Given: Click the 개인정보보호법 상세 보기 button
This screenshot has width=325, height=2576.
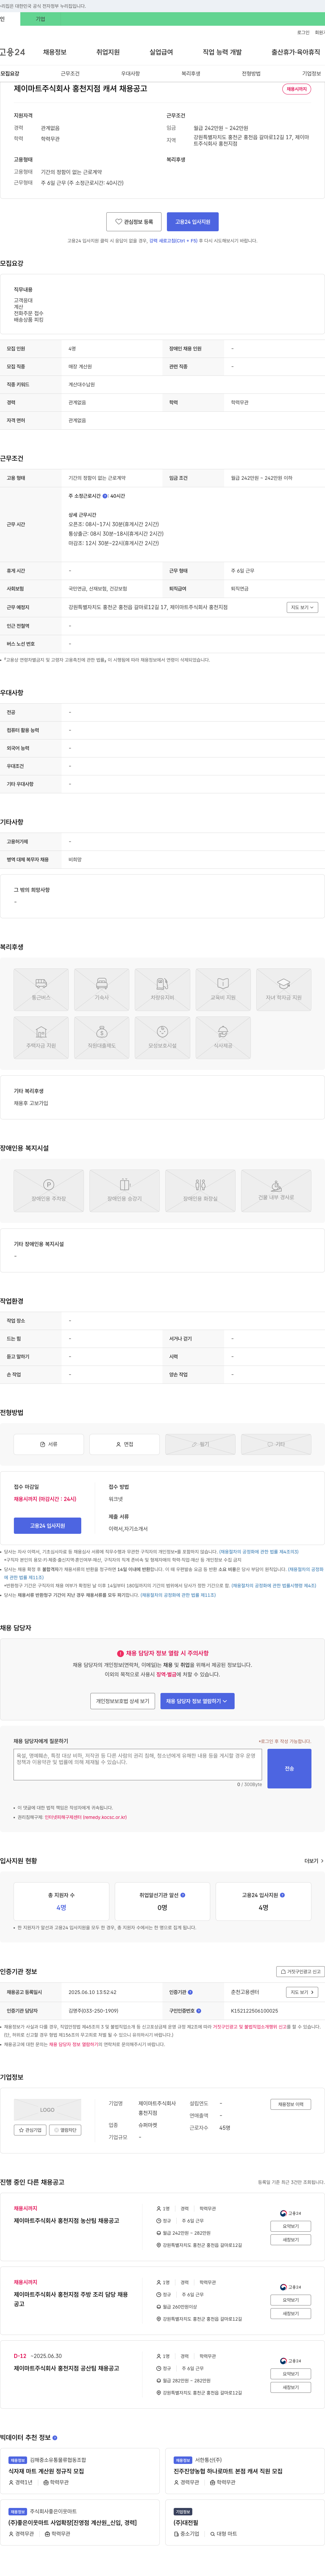Looking at the screenshot, I should [123, 1701].
